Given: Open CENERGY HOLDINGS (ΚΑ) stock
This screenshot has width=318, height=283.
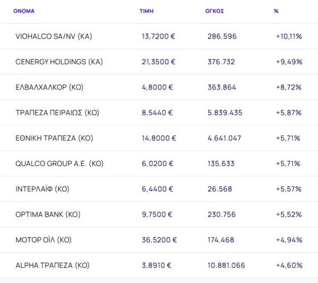Looking at the screenshot, I should coord(59,62).
